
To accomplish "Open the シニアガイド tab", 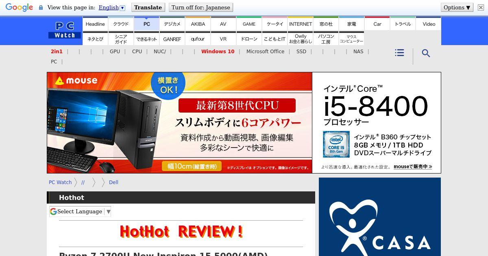I will [121, 39].
